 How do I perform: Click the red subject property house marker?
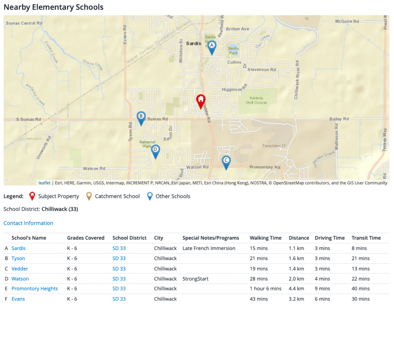point(200,101)
